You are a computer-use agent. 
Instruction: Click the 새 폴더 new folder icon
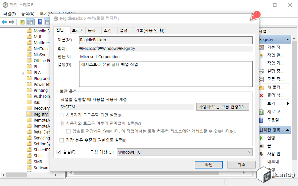click(262, 88)
